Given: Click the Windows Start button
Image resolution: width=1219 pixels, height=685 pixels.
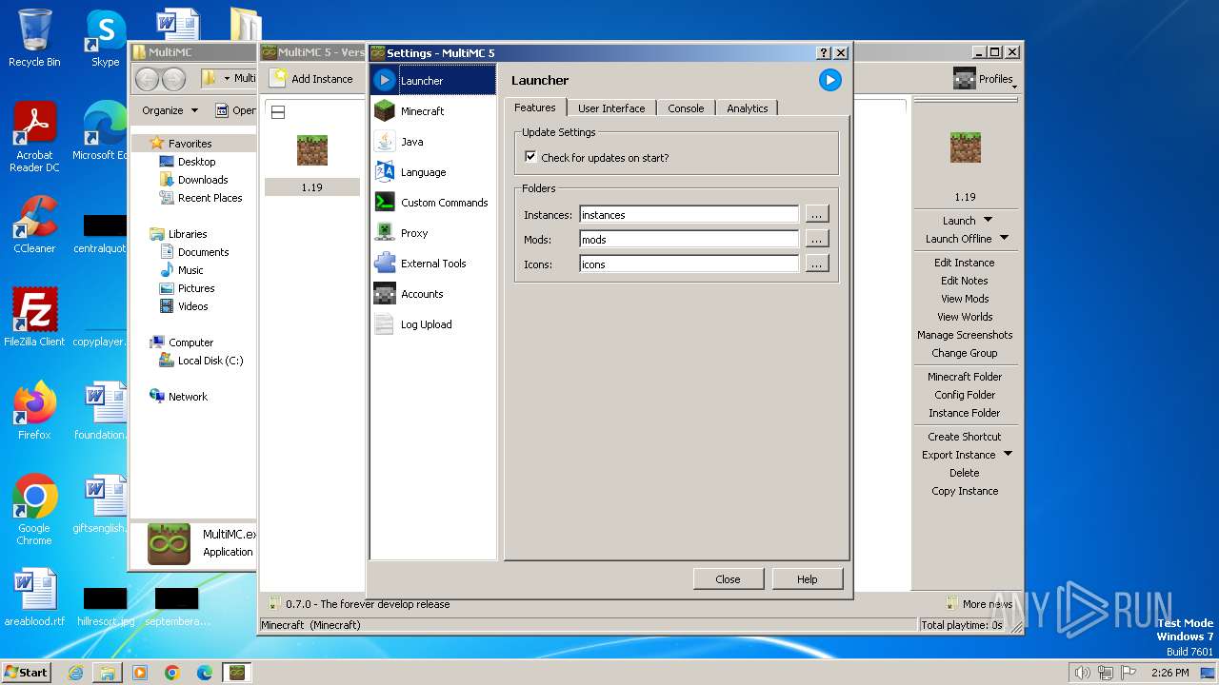Looking at the screenshot, I should pyautogui.click(x=26, y=672).
